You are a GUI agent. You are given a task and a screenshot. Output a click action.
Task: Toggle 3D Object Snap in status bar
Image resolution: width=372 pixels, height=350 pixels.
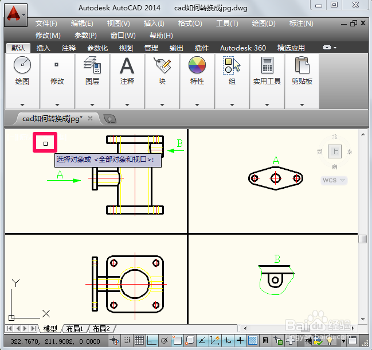pos(190,341)
